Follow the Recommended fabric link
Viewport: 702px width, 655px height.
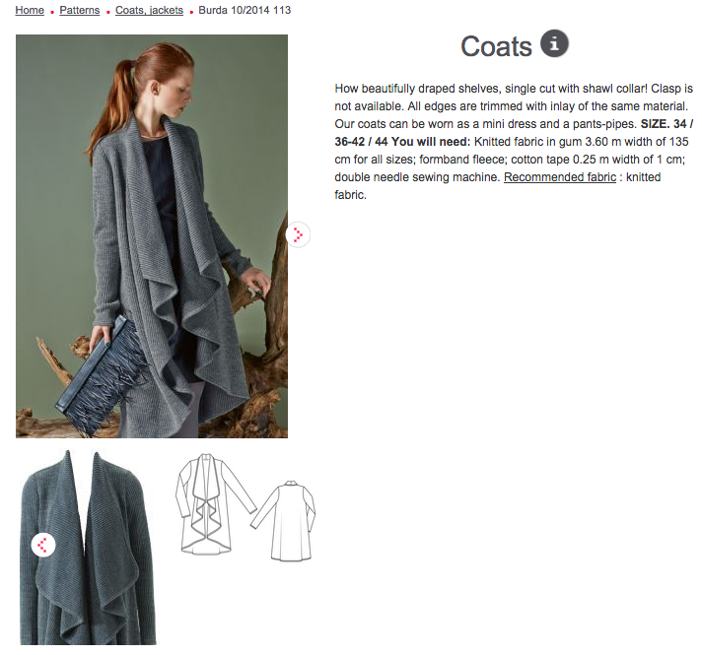pos(560,177)
